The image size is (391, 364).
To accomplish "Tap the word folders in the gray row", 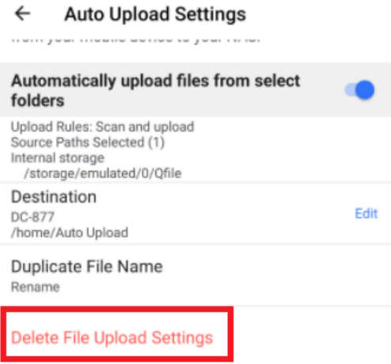I will (38, 100).
